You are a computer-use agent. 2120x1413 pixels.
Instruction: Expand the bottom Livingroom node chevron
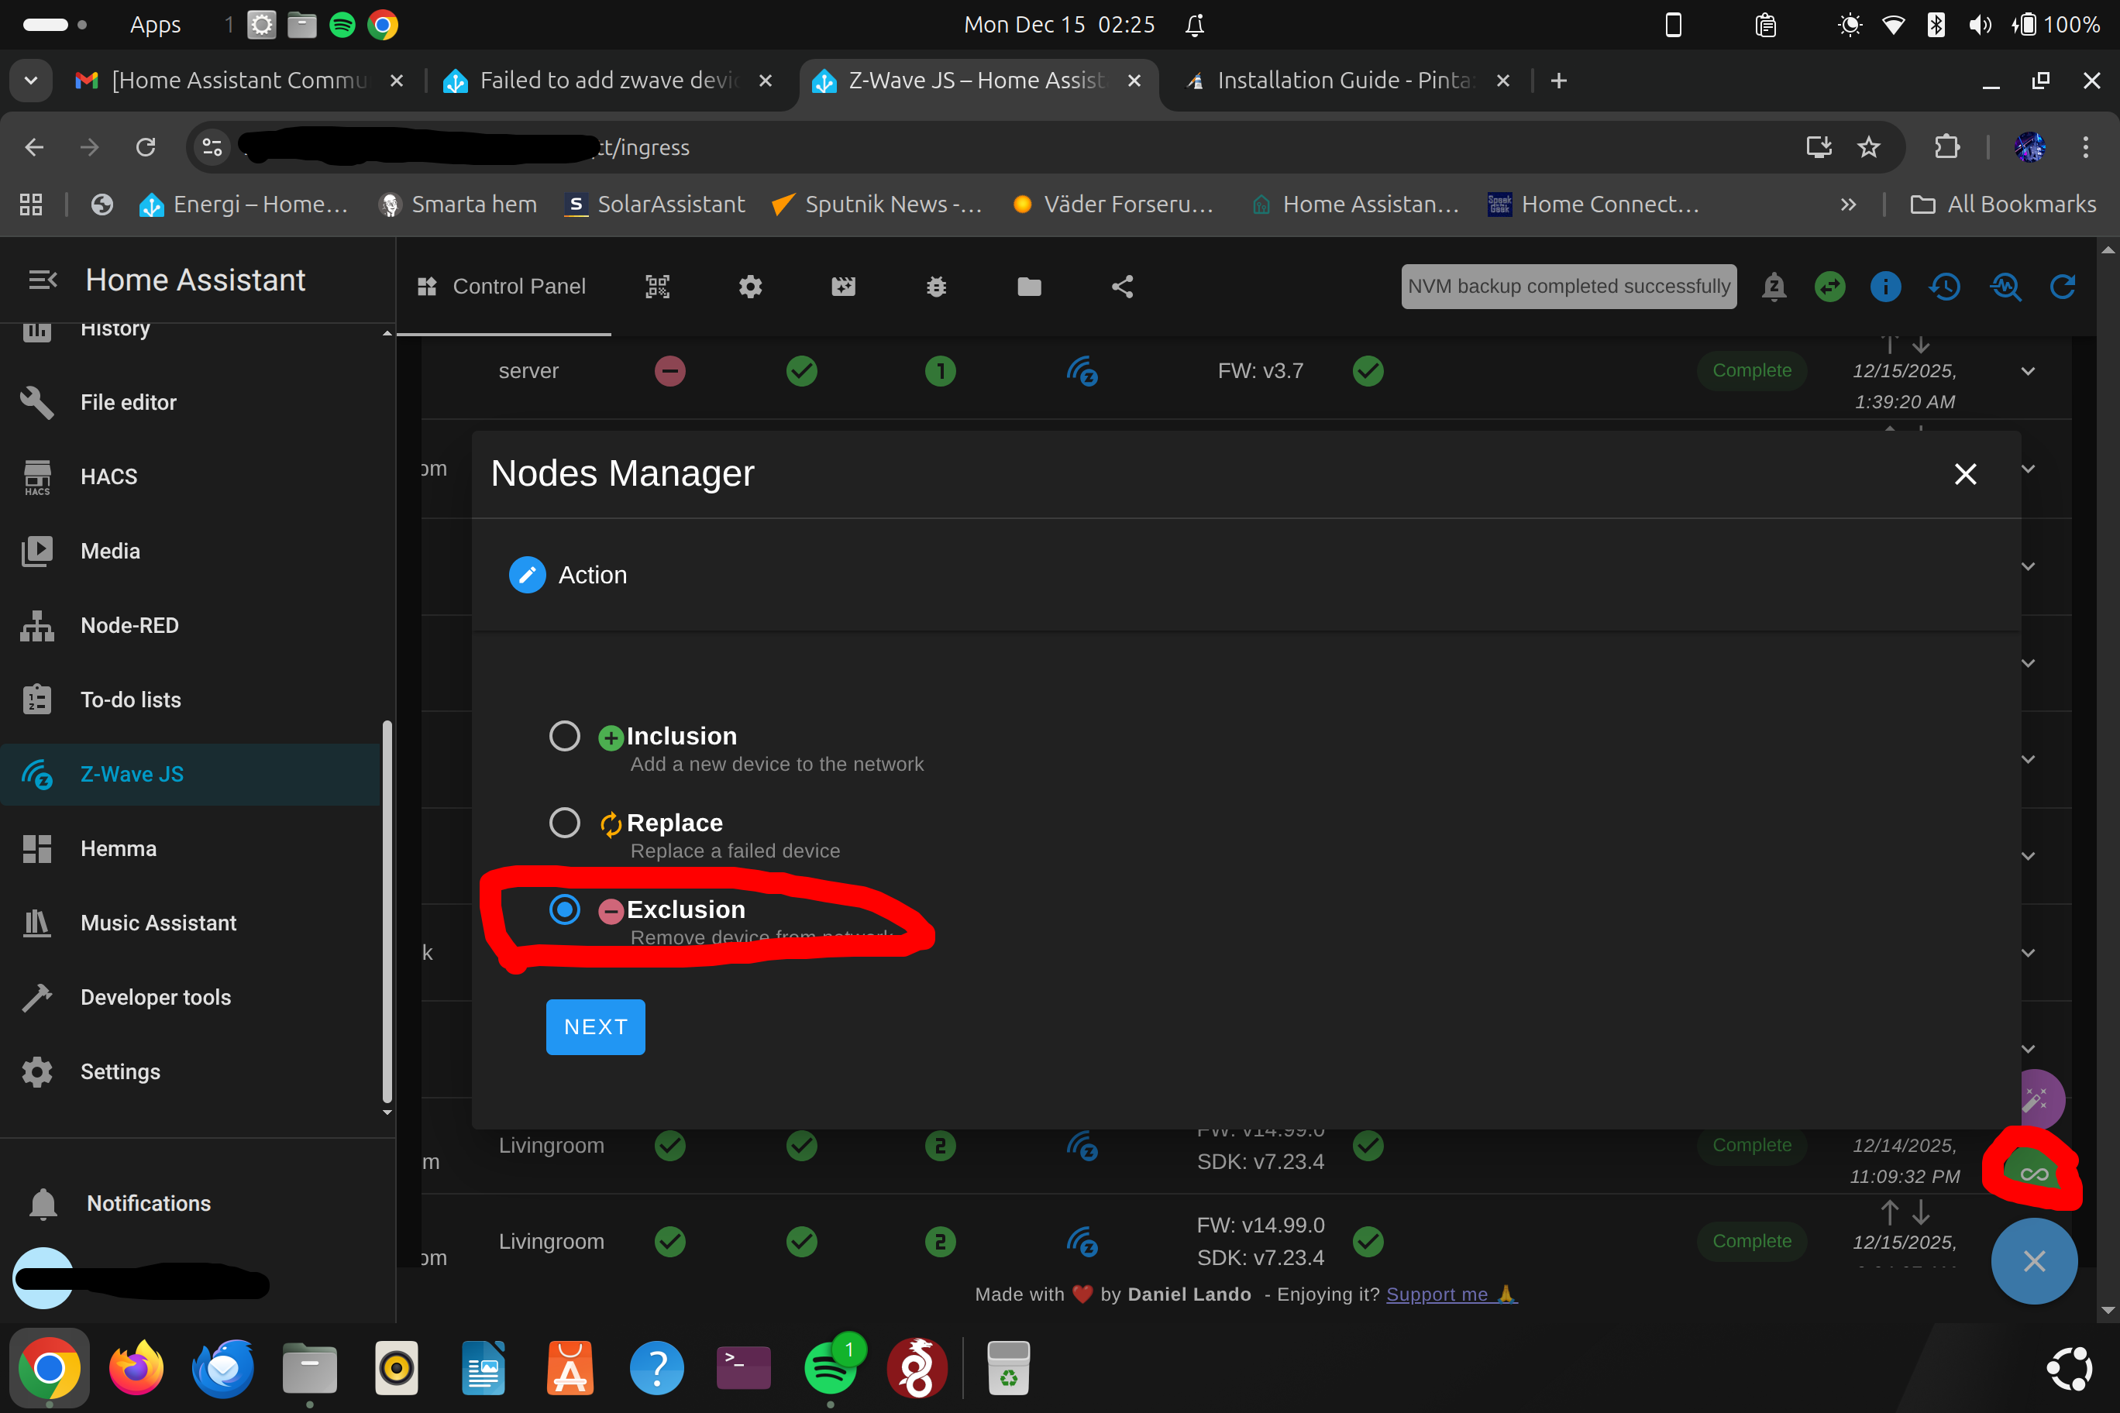click(2028, 1241)
